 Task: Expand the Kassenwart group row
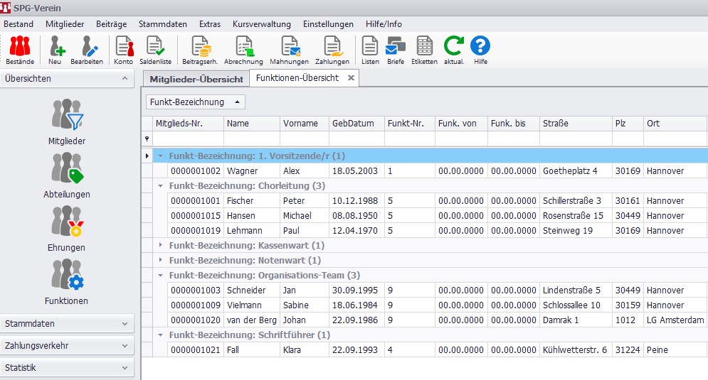point(161,246)
